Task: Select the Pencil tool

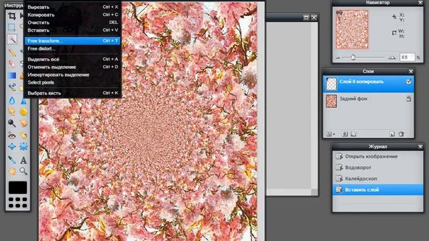Action: coord(12,52)
